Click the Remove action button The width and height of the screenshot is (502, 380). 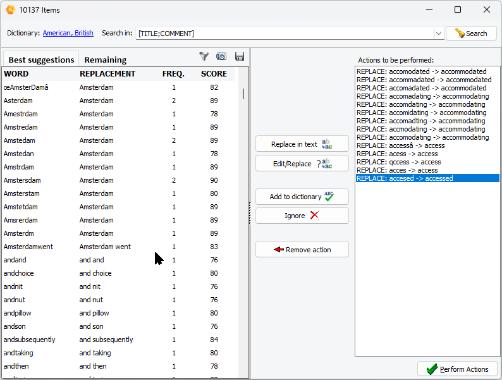[302, 249]
